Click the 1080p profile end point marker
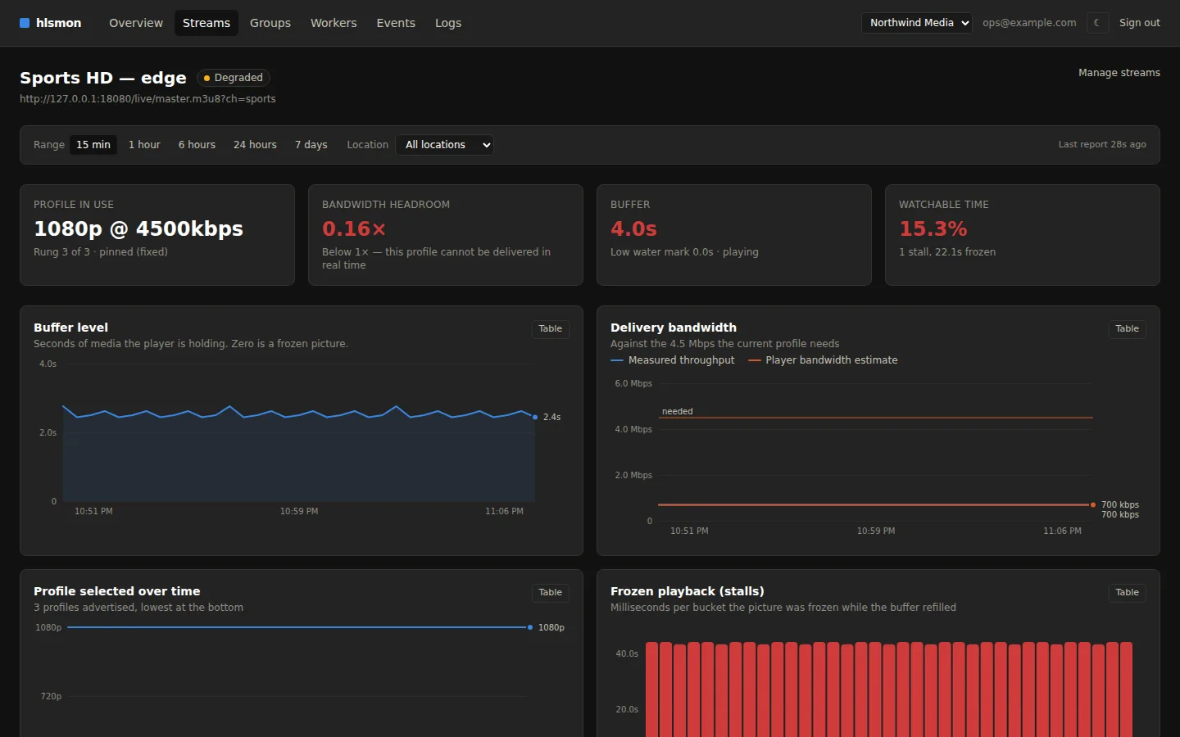Screen dimensions: 1180x737 tap(530, 628)
